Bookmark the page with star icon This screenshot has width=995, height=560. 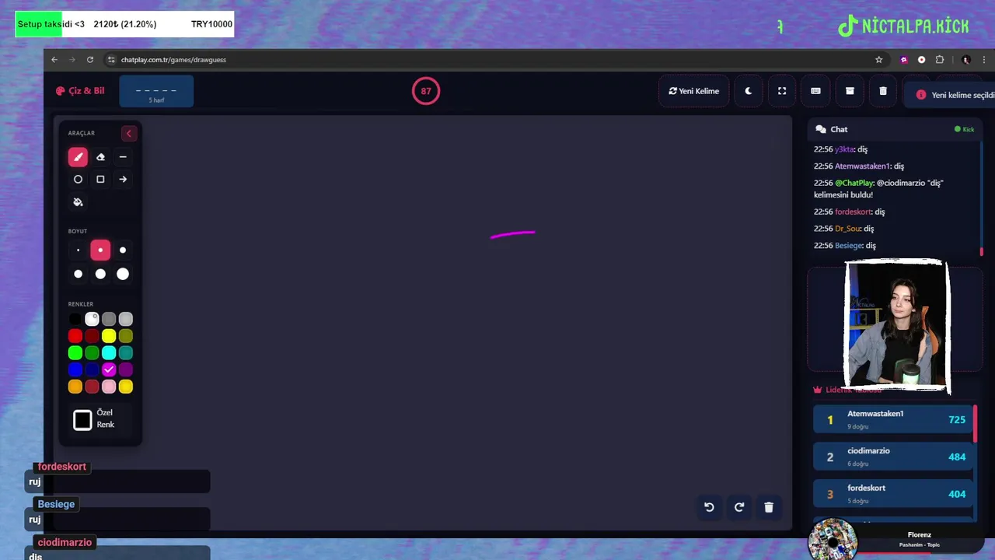point(879,60)
